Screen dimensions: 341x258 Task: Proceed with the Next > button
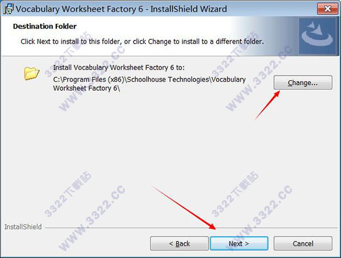pos(239,243)
